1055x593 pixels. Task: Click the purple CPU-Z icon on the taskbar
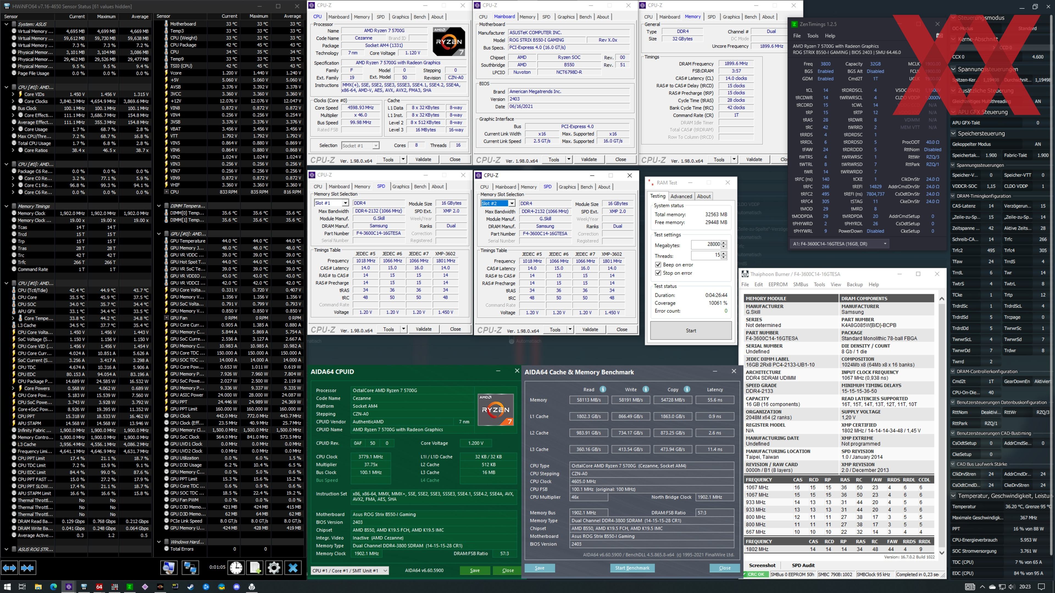tap(69, 586)
